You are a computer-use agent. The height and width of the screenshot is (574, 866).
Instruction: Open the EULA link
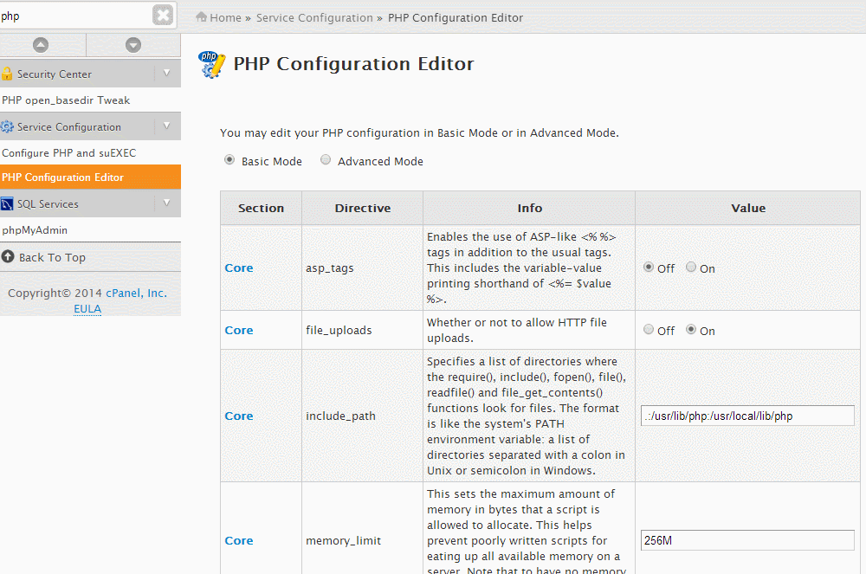87,308
